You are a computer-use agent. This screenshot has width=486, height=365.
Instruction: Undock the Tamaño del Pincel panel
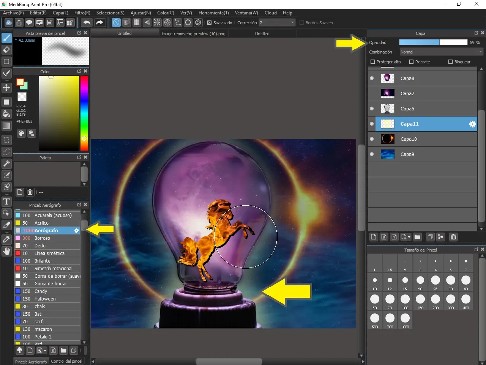477,249
